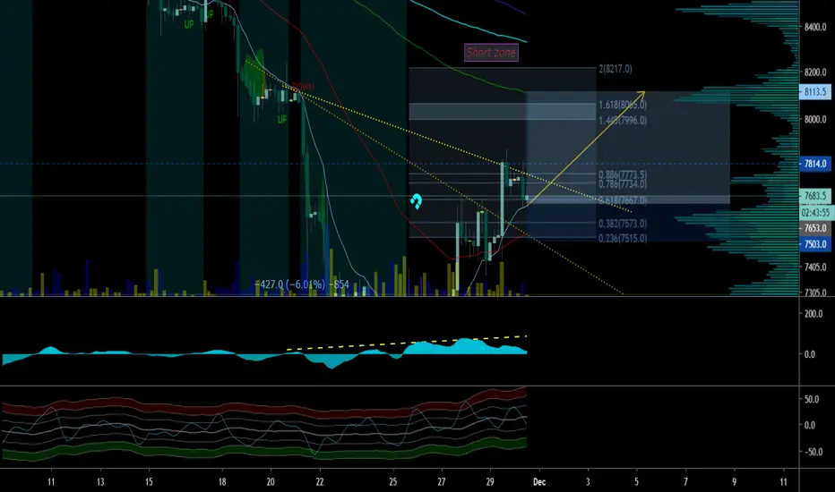This screenshot has height=492, width=835.
Task: Click the 2(8217.0) Fibonacci level label
Action: coord(615,69)
